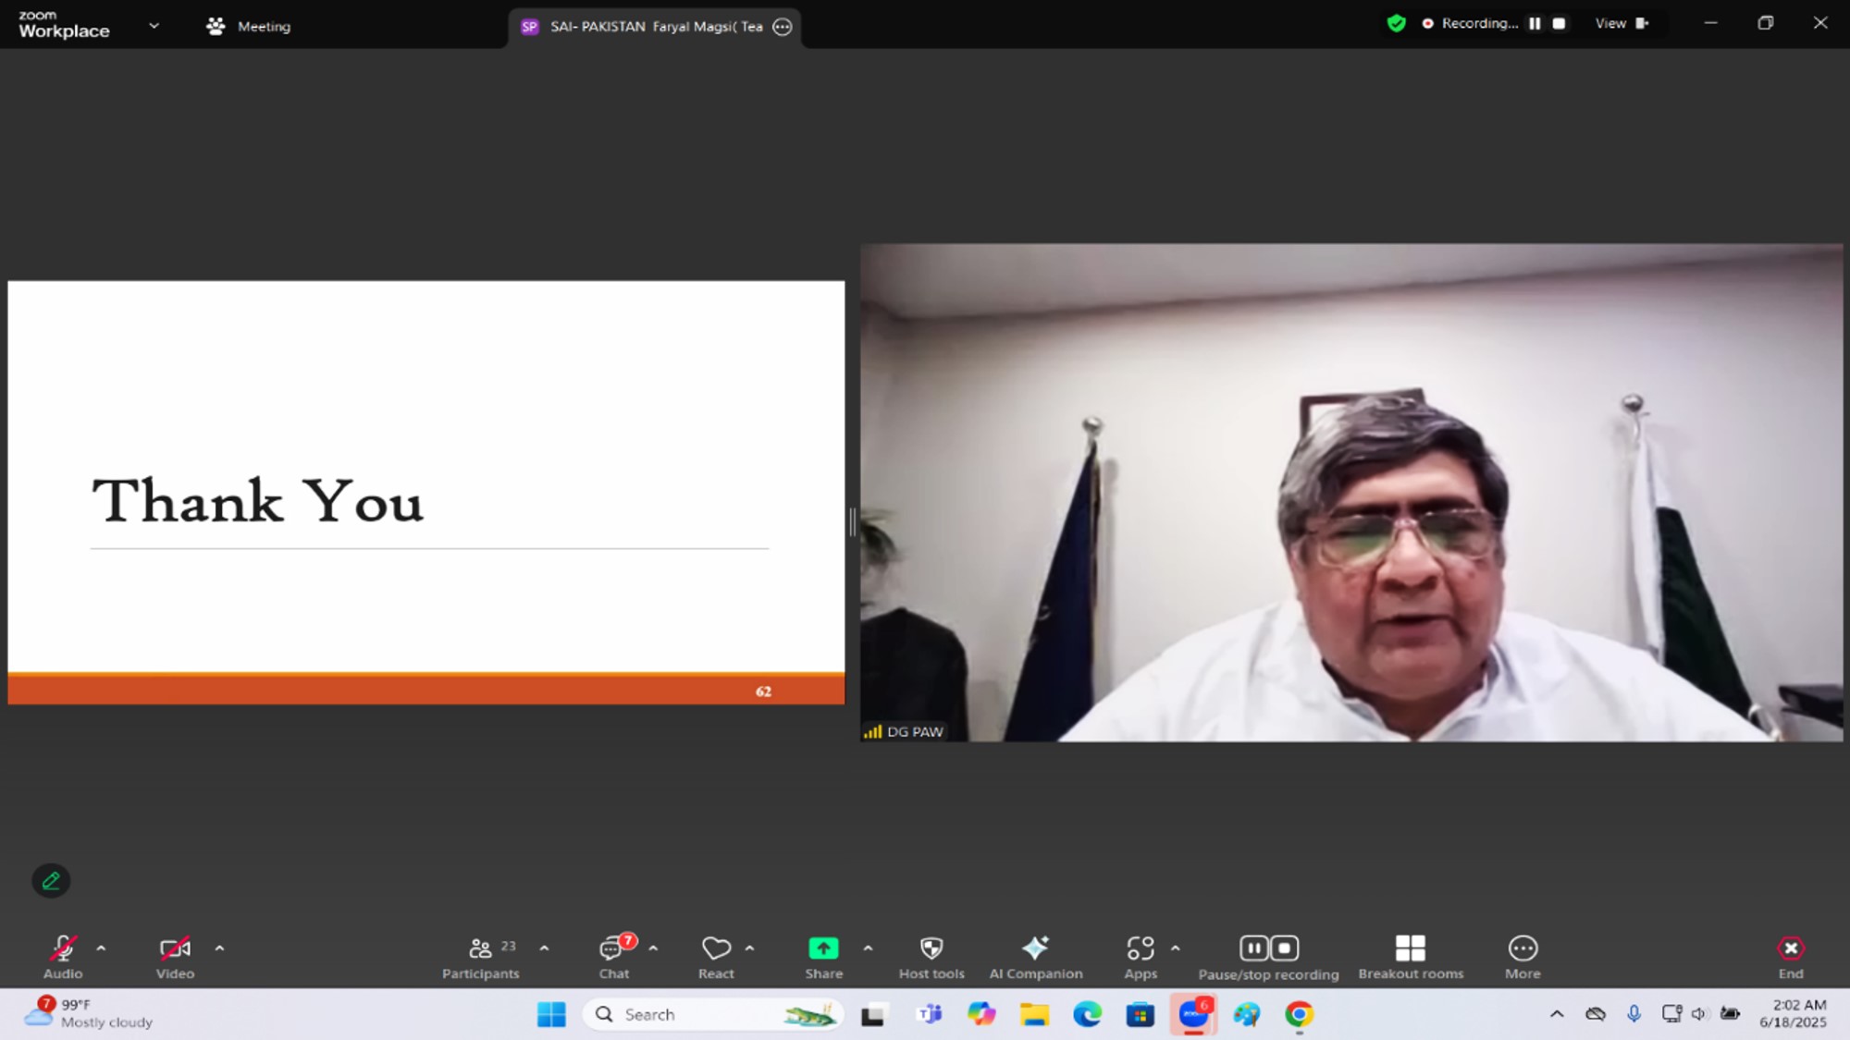Launch AI Companion
This screenshot has height=1040, width=1850.
click(1036, 957)
